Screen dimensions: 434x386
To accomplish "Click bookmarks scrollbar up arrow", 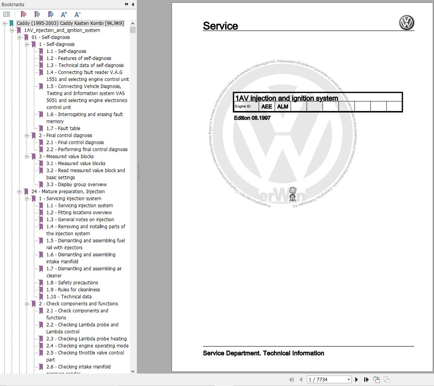I will click(x=133, y=23).
